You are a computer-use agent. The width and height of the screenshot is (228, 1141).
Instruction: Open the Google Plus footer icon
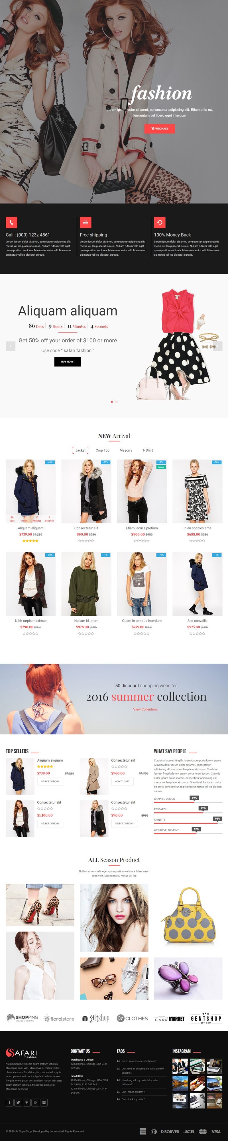pyautogui.click(x=35, y=1102)
